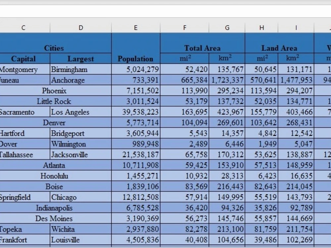Screen dimensions: 331x248
Task: Select the Bridgeport cell
Action: click(81, 133)
